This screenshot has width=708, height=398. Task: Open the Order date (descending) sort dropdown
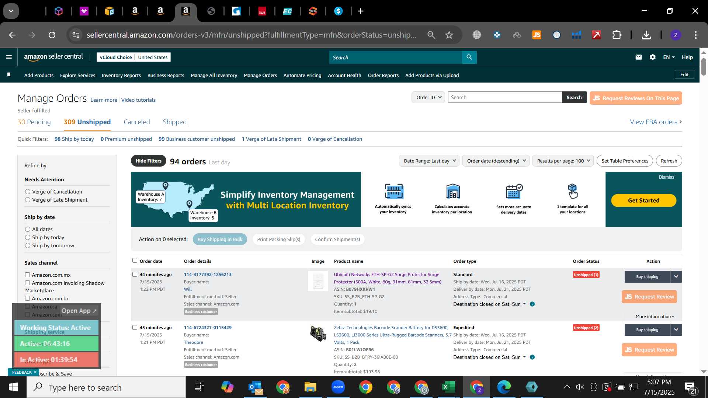496,161
